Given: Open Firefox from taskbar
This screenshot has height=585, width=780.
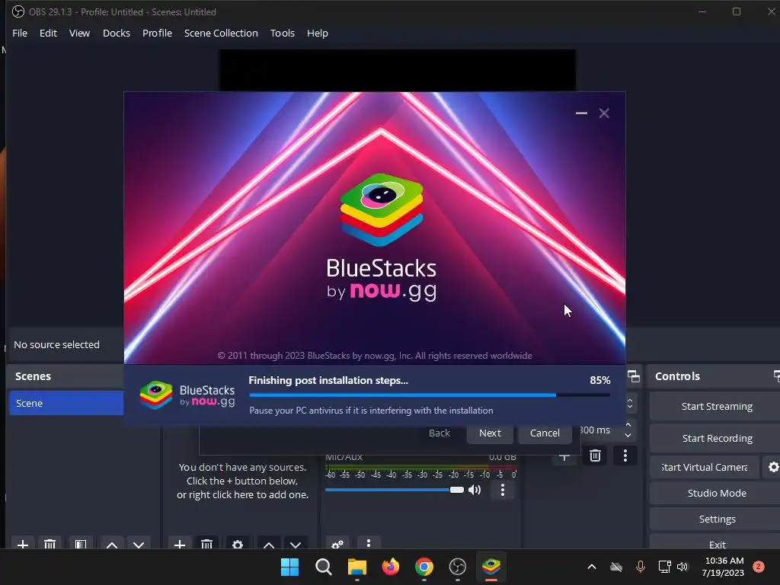Looking at the screenshot, I should click(391, 567).
